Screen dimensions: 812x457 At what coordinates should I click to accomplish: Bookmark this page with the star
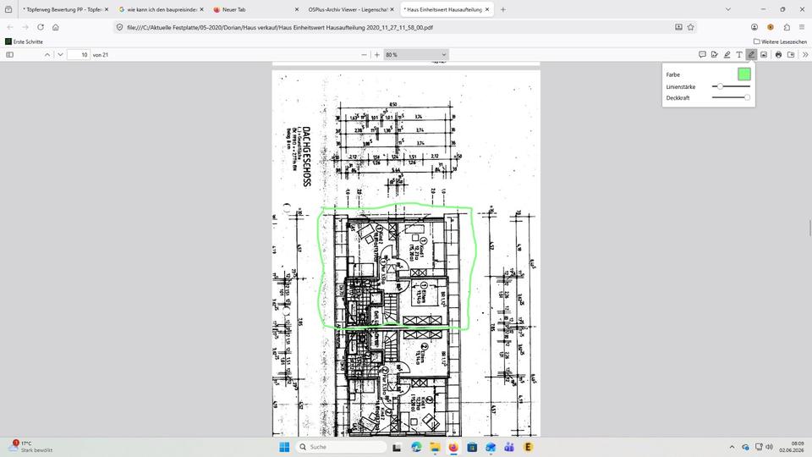pos(690,27)
